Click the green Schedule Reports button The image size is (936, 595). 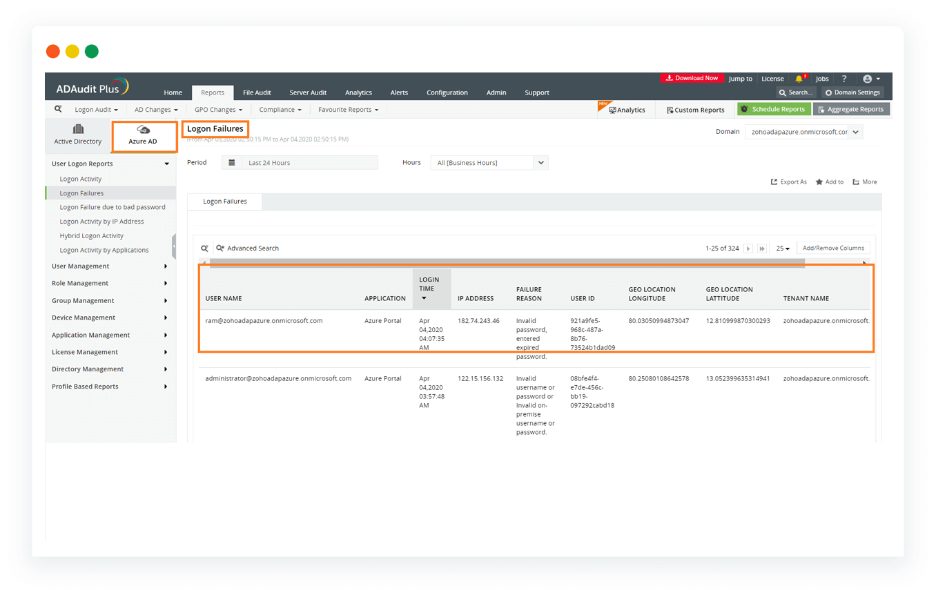pos(774,109)
